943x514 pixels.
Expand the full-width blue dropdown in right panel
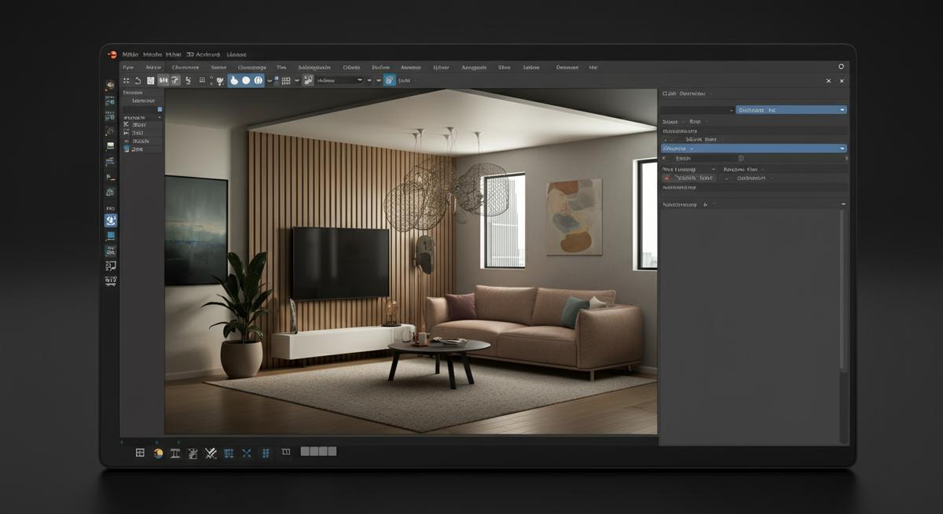click(x=753, y=148)
